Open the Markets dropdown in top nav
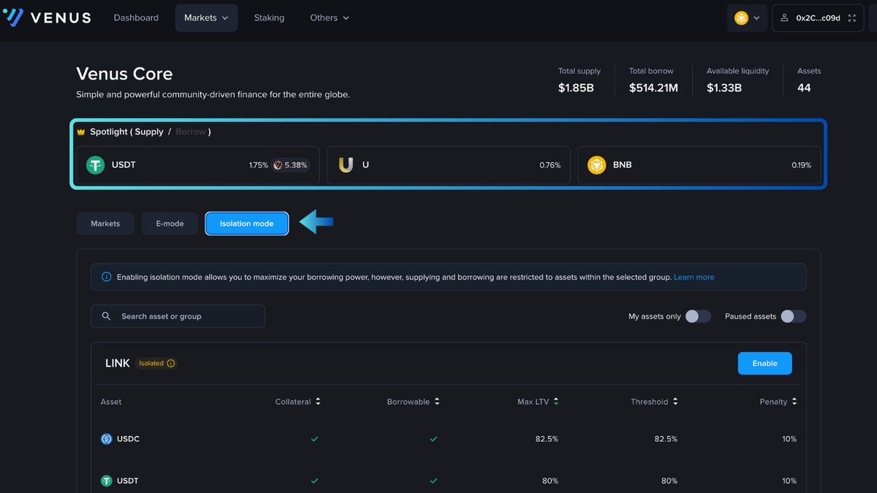 206,18
